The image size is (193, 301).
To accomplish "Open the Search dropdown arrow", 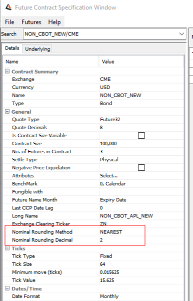I will pyautogui.click(x=181, y=34).
